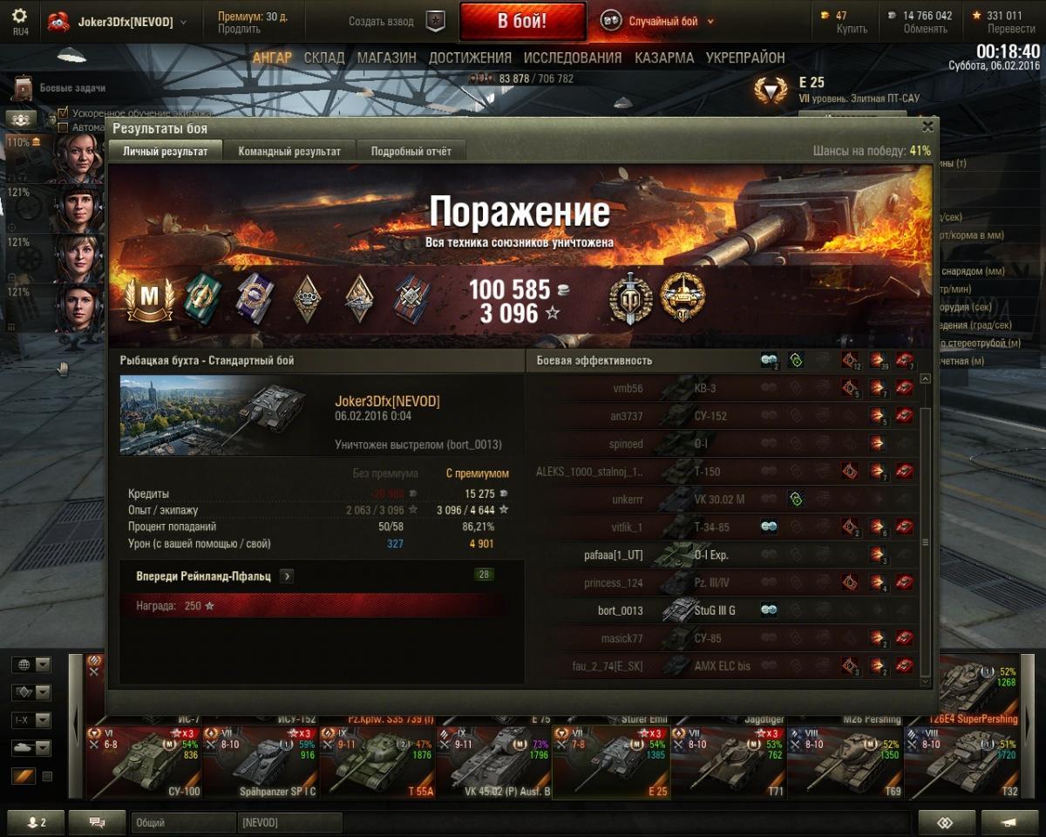Click the loudspeaker notifications icon
The image size is (1046, 837).
[1009, 822]
